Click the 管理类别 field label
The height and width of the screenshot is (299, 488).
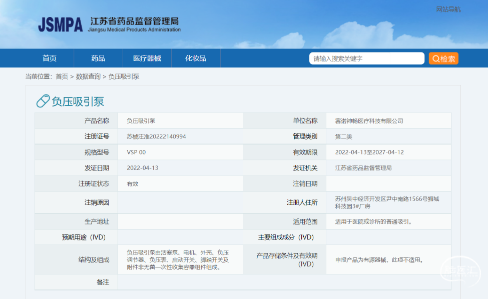305,136
